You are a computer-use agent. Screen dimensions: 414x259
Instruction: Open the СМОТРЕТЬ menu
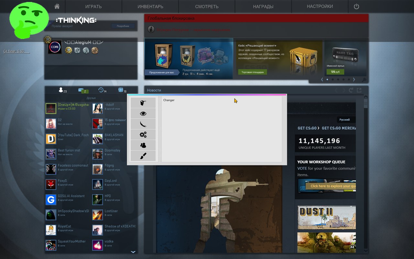pyautogui.click(x=207, y=6)
